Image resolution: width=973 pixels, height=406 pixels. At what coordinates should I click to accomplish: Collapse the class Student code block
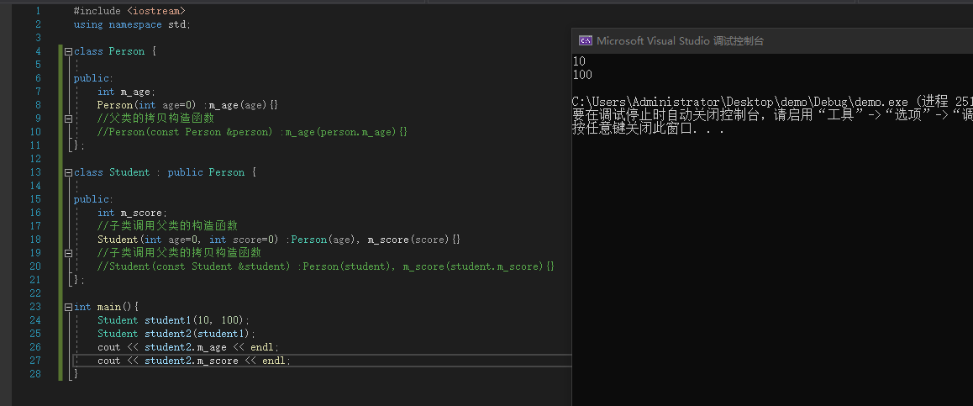pos(68,172)
